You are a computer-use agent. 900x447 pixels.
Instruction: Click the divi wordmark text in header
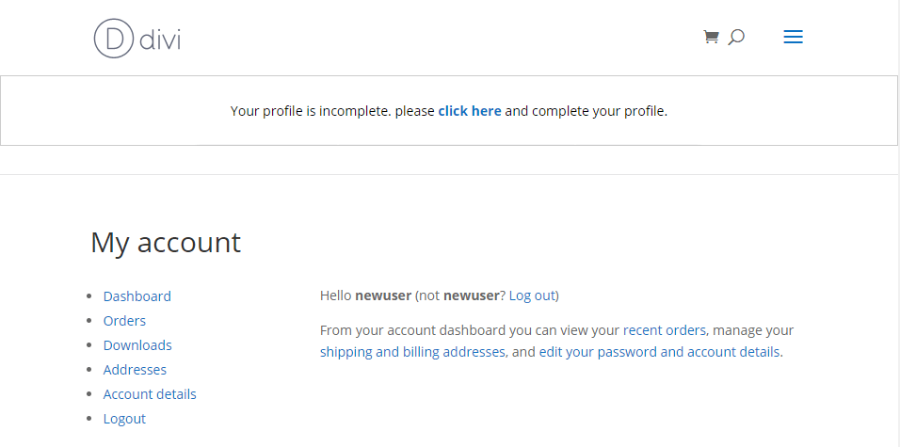pyautogui.click(x=159, y=40)
